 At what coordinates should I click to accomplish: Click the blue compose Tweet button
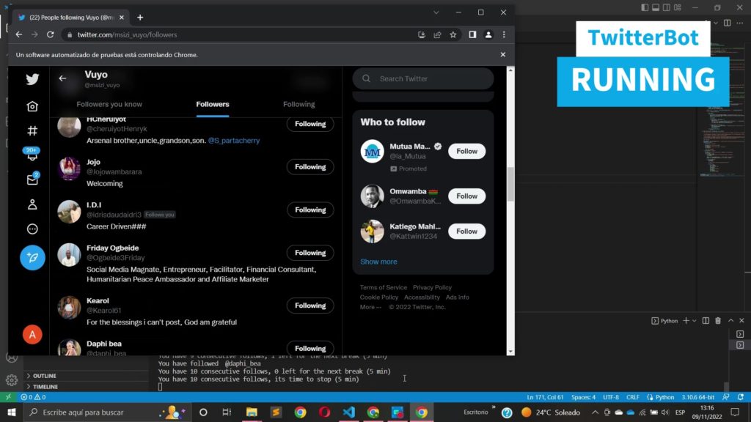(32, 257)
